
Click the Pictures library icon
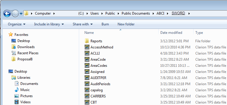click(17, 96)
